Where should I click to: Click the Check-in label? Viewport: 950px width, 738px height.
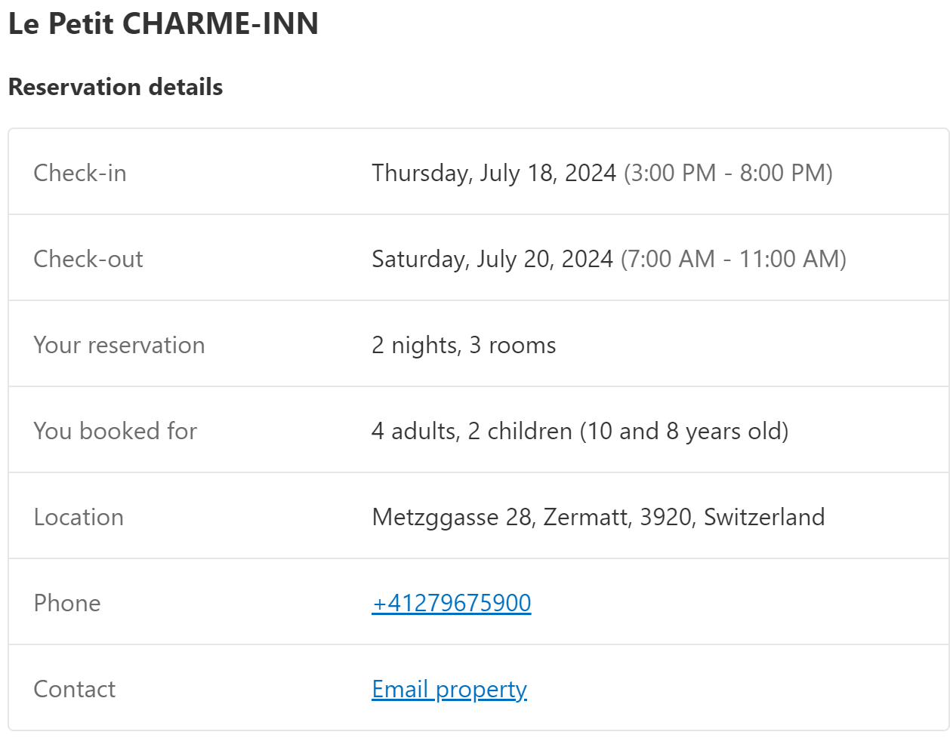[80, 173]
